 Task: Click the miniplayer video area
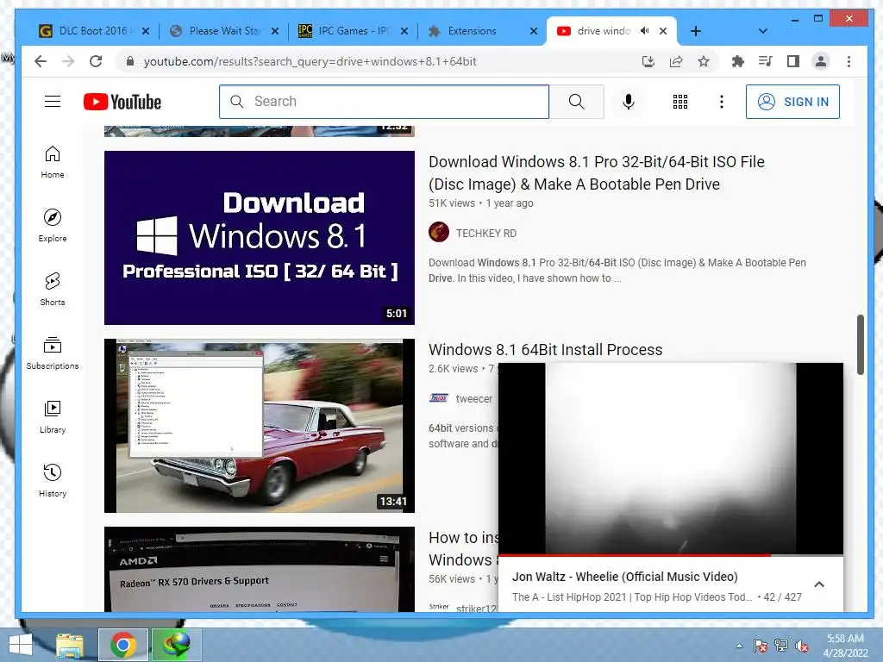point(671,459)
